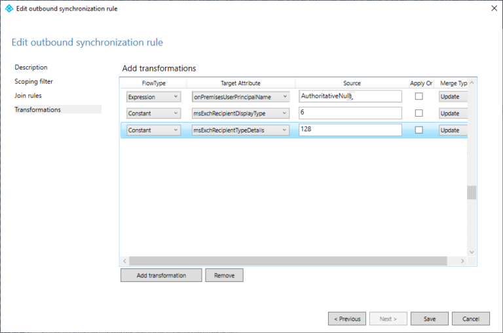The image size is (503, 333).
Task: Toggle Apply Once for onPremisesUserPrincipalName row
Action: click(419, 96)
